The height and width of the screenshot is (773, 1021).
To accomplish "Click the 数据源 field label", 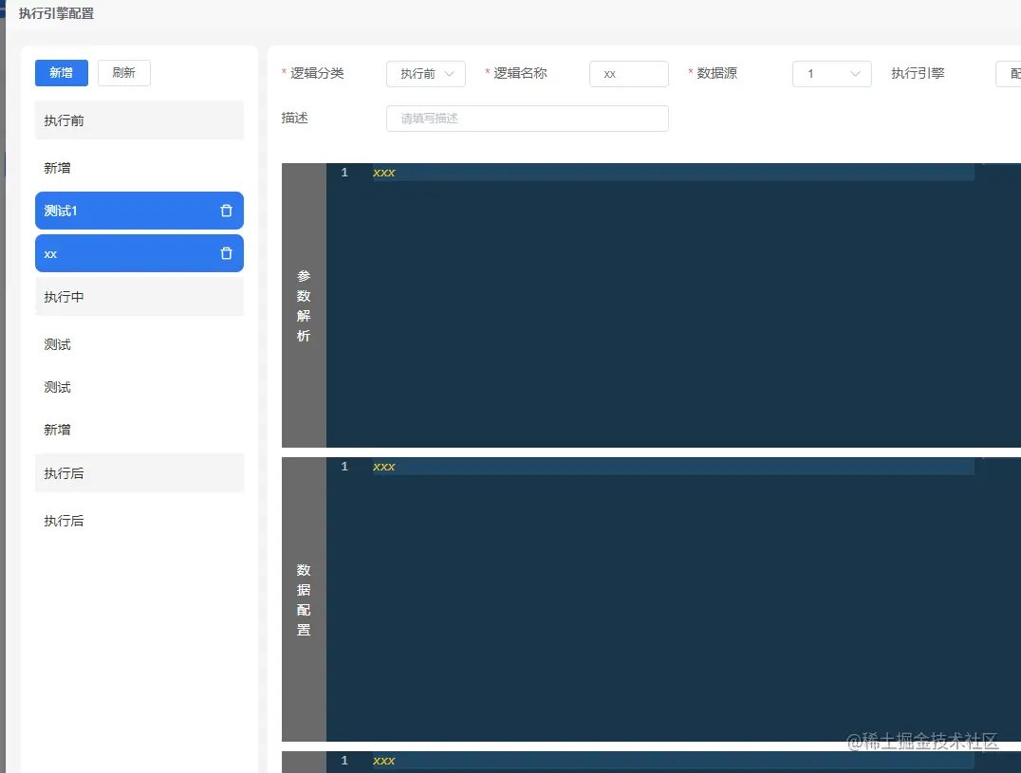I will 717,74.
